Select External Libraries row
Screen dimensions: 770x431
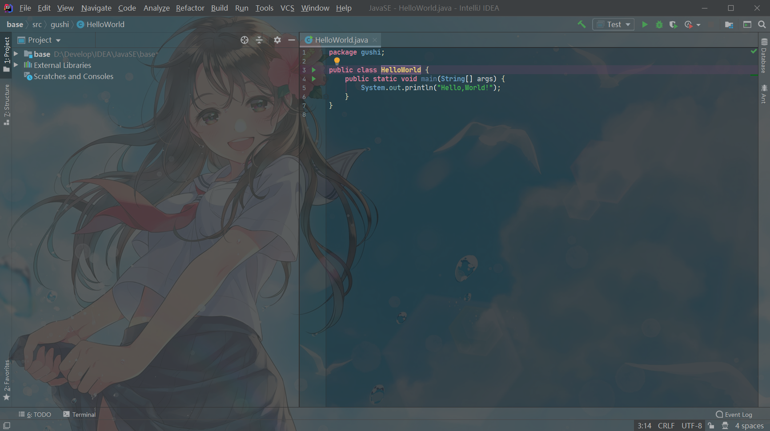coord(156,65)
